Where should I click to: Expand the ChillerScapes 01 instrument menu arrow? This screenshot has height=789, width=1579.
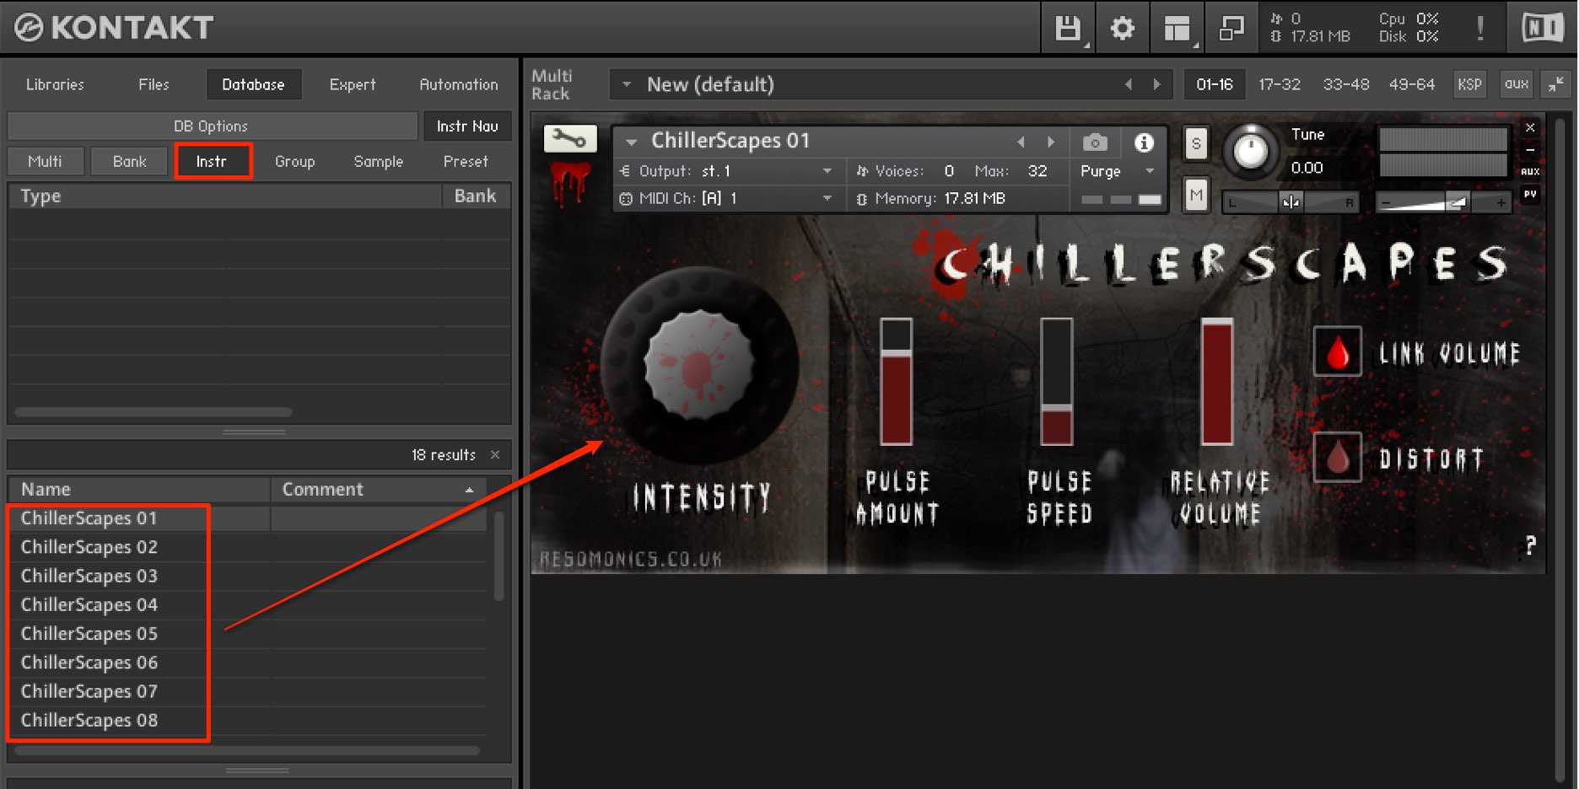631,142
